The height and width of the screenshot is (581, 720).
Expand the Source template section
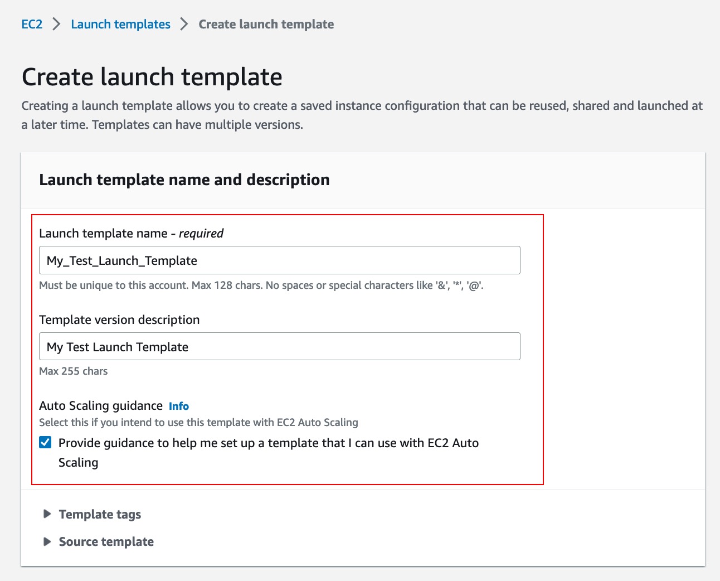(x=99, y=541)
